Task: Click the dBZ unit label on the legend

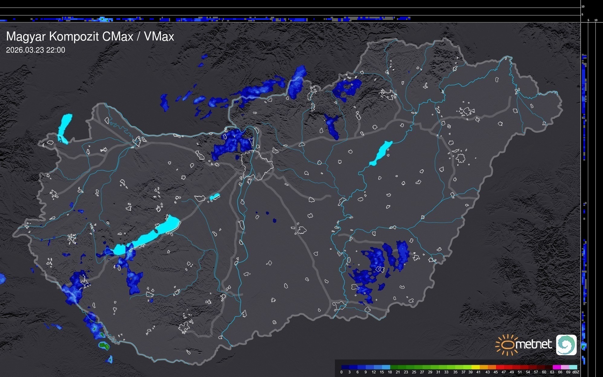Action: [576, 372]
